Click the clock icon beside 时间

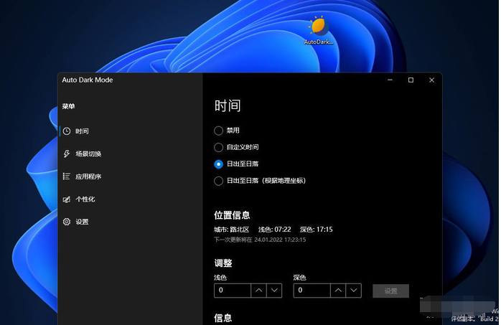coord(67,131)
